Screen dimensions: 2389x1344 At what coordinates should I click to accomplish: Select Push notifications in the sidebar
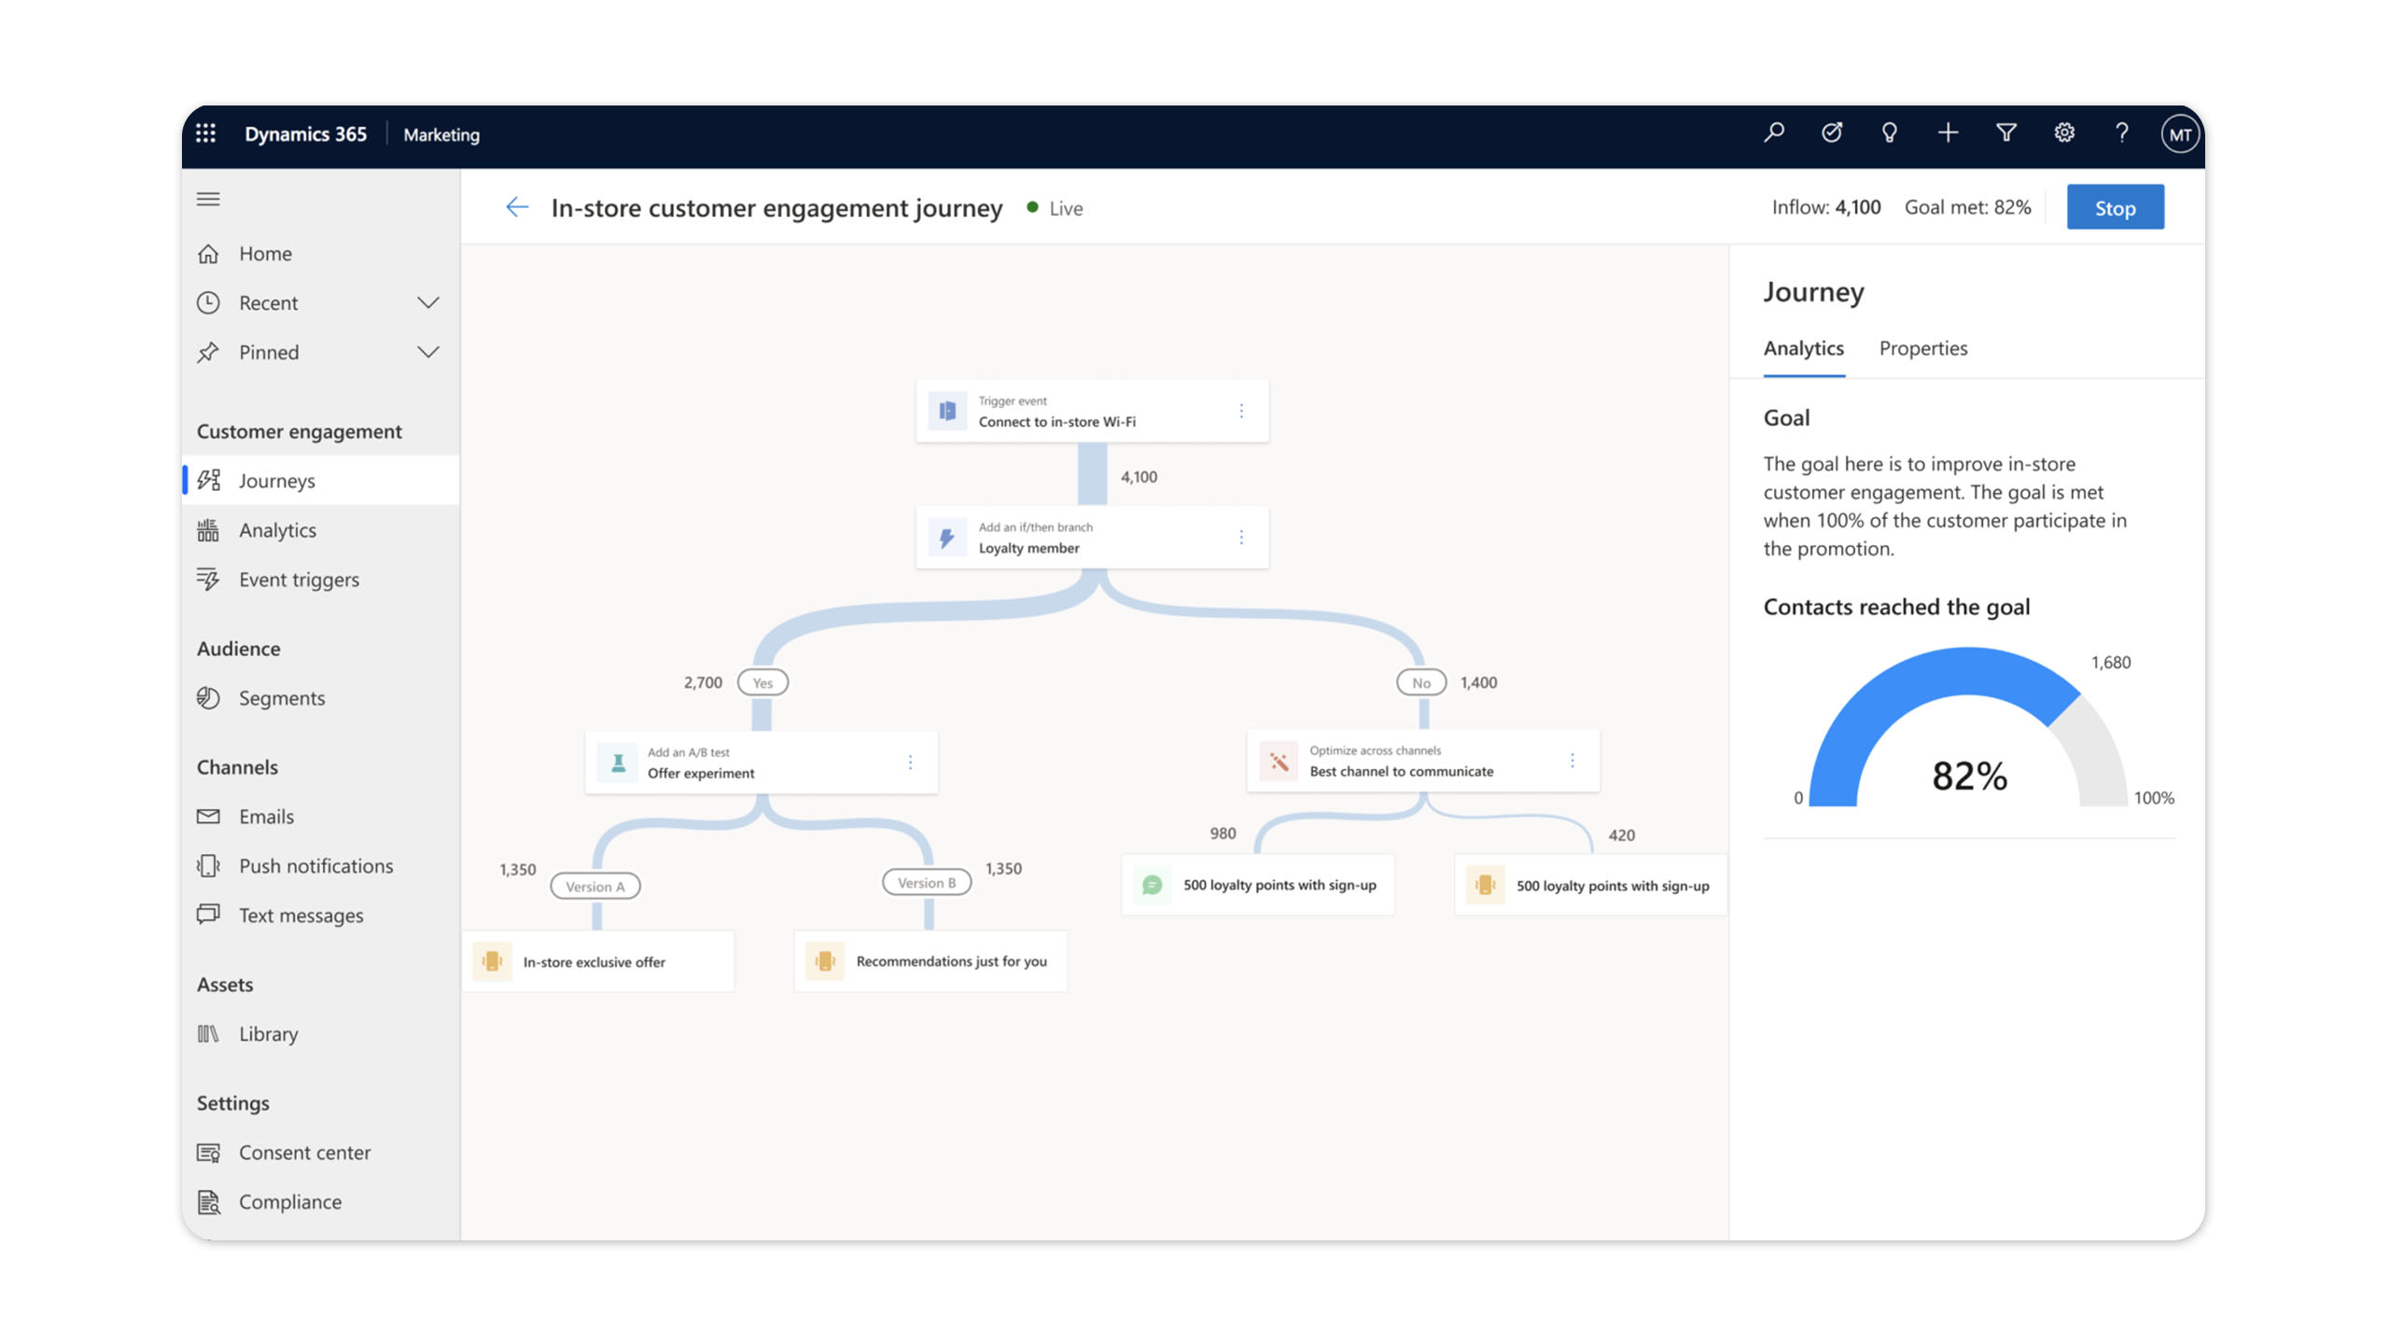[x=315, y=865]
